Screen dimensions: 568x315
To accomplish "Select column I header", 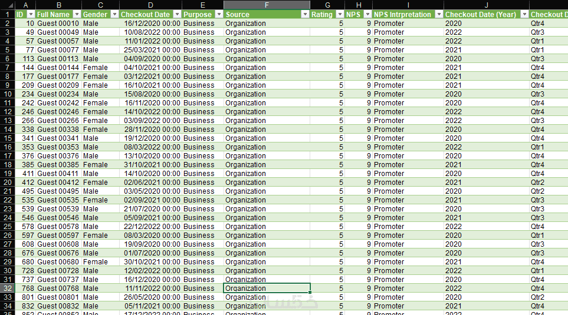I will click(x=408, y=5).
